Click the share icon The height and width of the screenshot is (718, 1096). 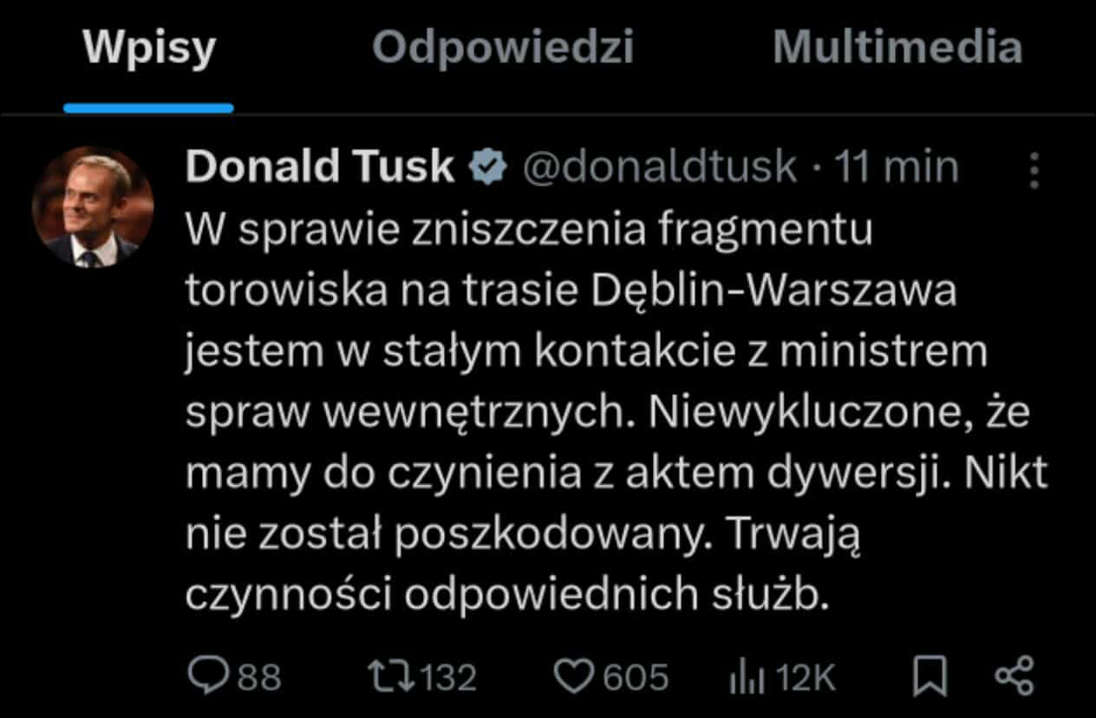click(x=1014, y=676)
